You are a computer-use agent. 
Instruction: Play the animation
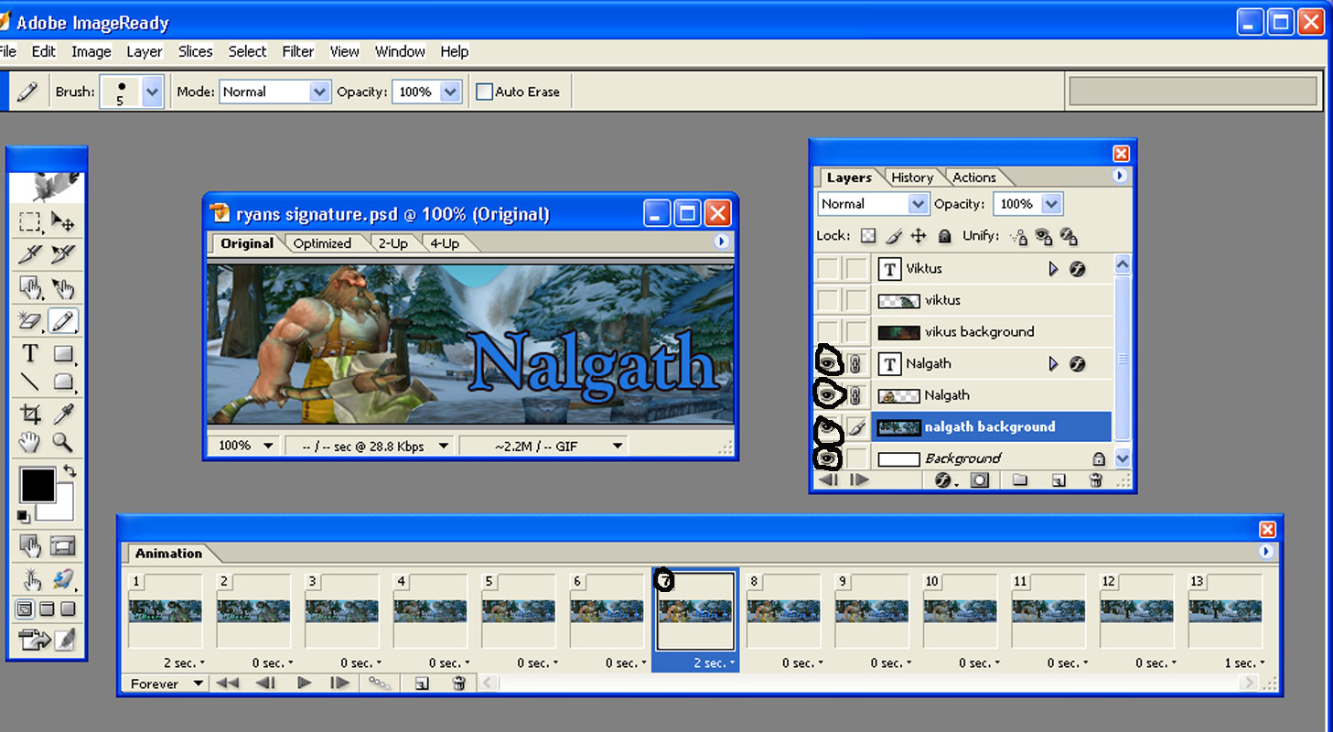pos(305,683)
